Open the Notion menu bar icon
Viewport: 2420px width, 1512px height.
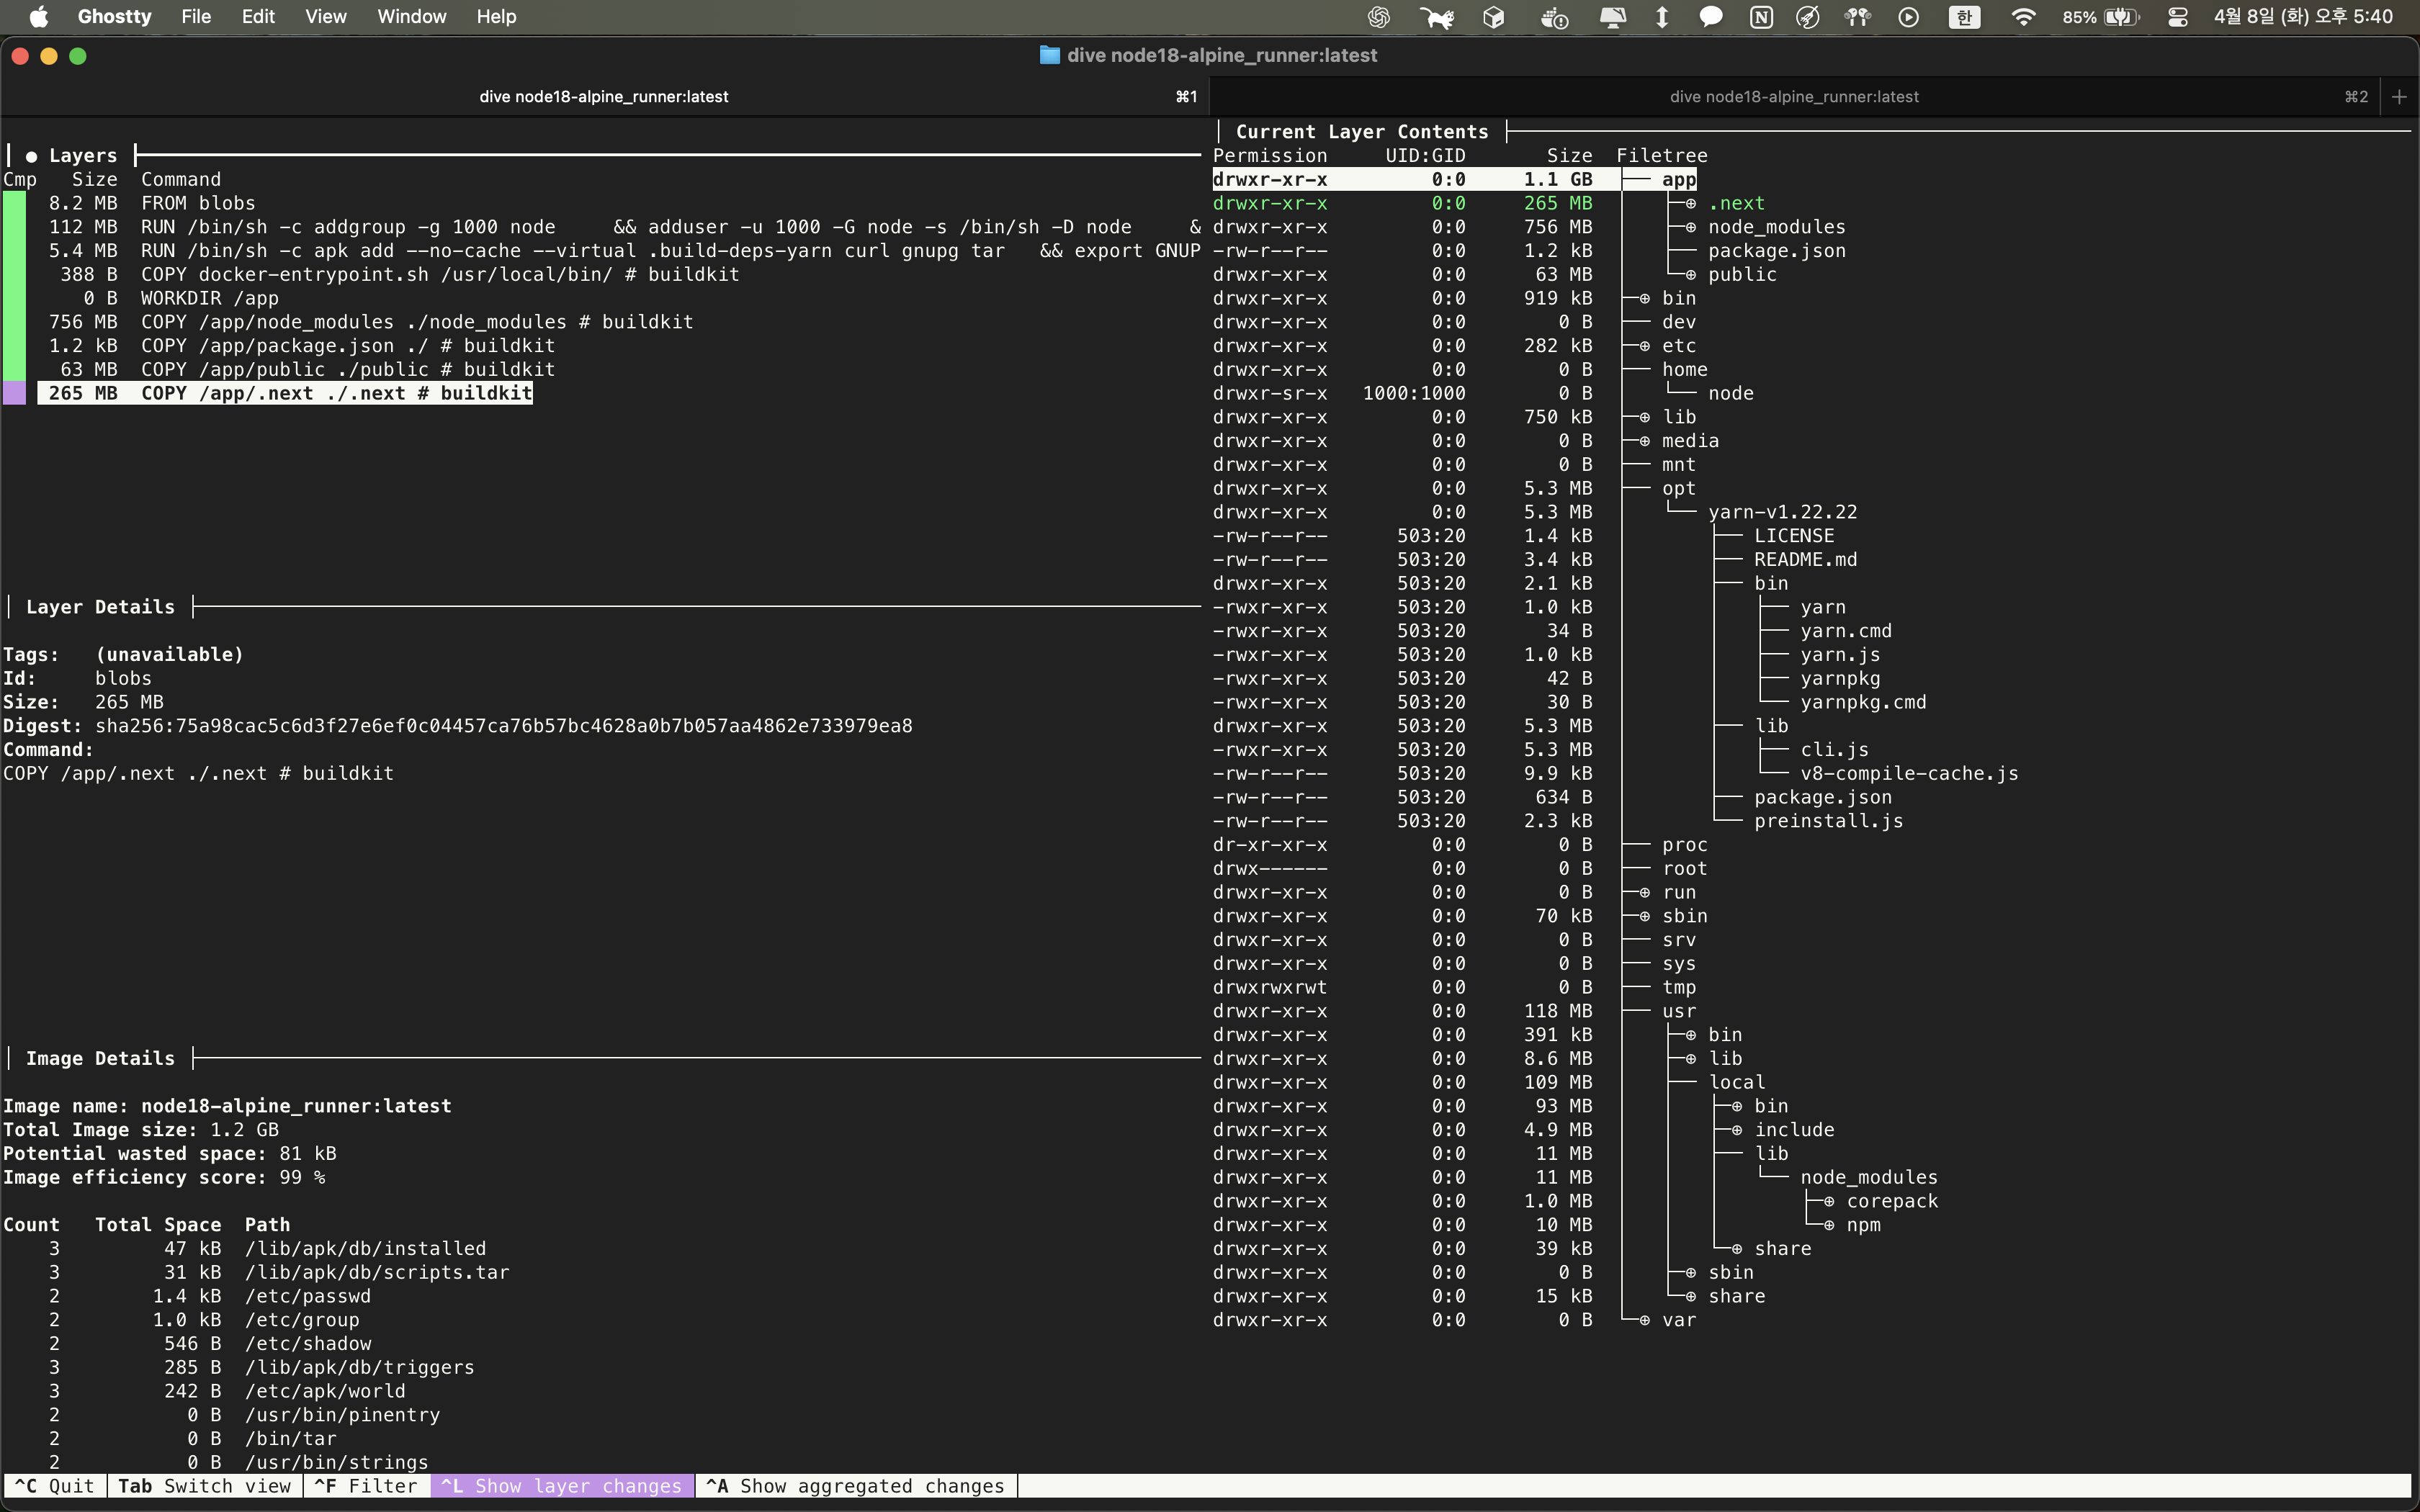coord(1761,17)
